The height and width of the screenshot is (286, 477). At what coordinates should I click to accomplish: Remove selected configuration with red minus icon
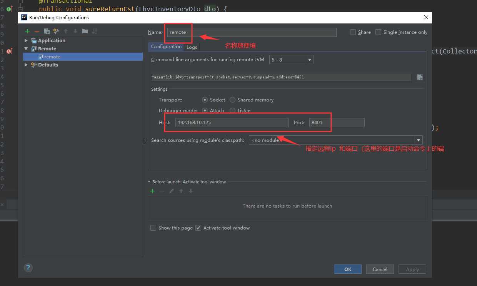37,31
